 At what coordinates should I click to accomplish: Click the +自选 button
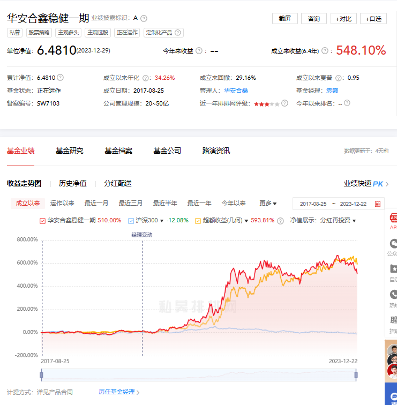click(373, 19)
